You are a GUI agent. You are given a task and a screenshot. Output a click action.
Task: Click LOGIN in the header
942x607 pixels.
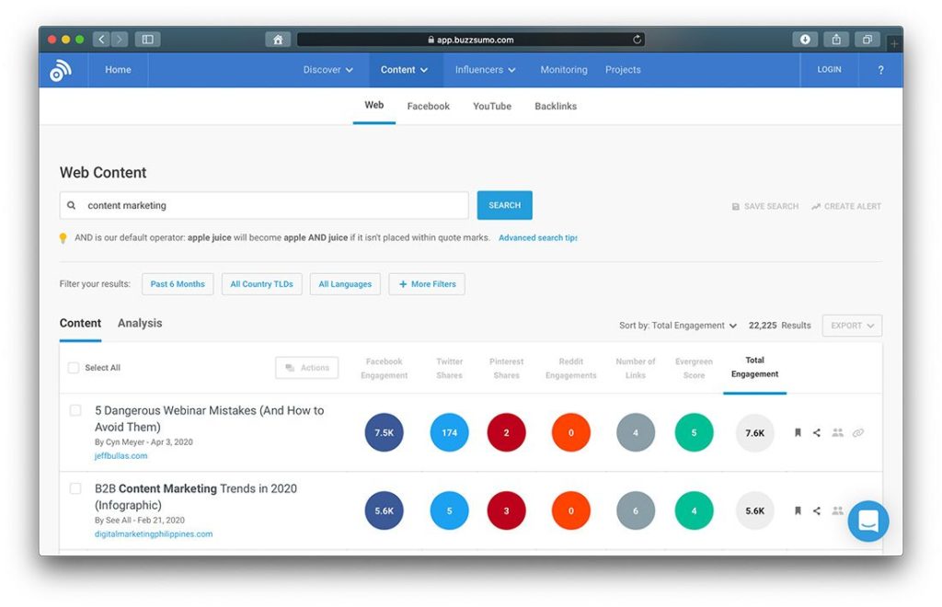point(829,70)
